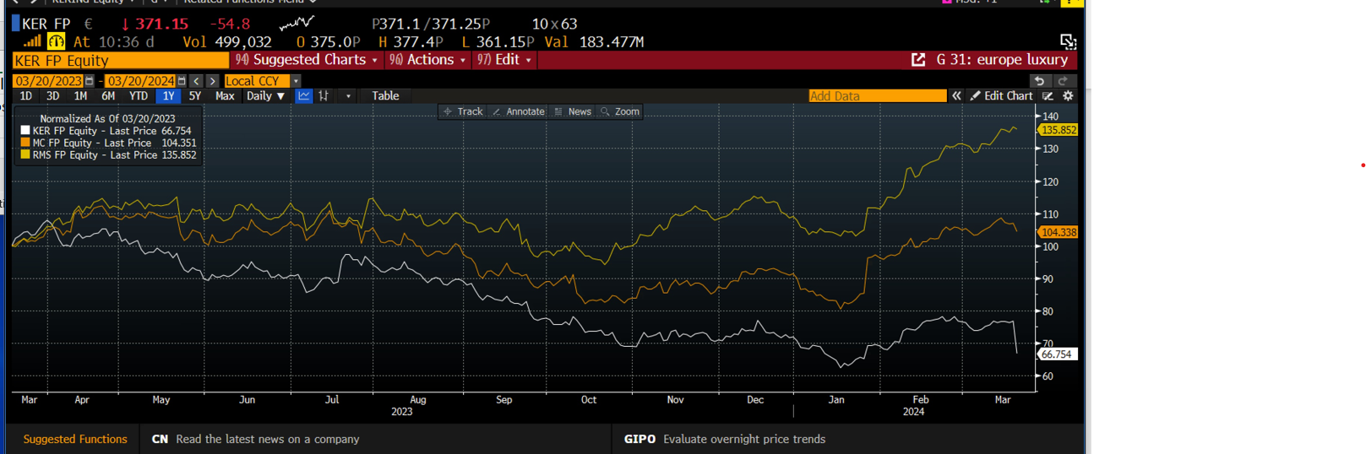1366x454 pixels.
Task: Select the 5Y time range
Action: coord(195,96)
